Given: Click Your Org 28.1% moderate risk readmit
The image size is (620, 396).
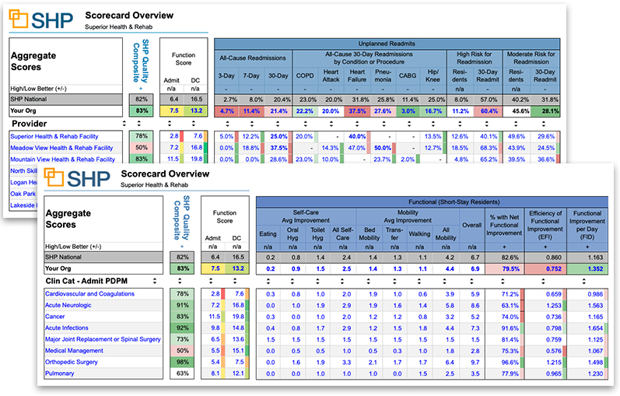Looking at the screenshot, I should point(545,111).
